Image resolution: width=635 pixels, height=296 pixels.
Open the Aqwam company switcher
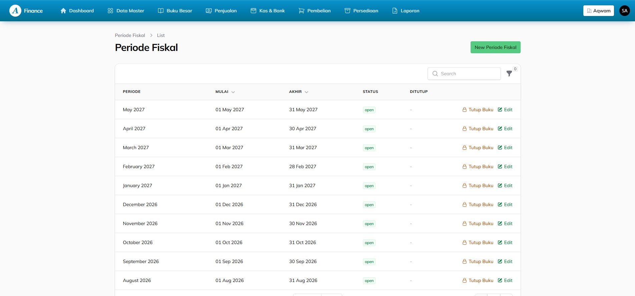click(x=599, y=11)
